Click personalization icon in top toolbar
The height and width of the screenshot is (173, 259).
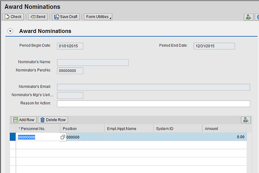click(248, 17)
